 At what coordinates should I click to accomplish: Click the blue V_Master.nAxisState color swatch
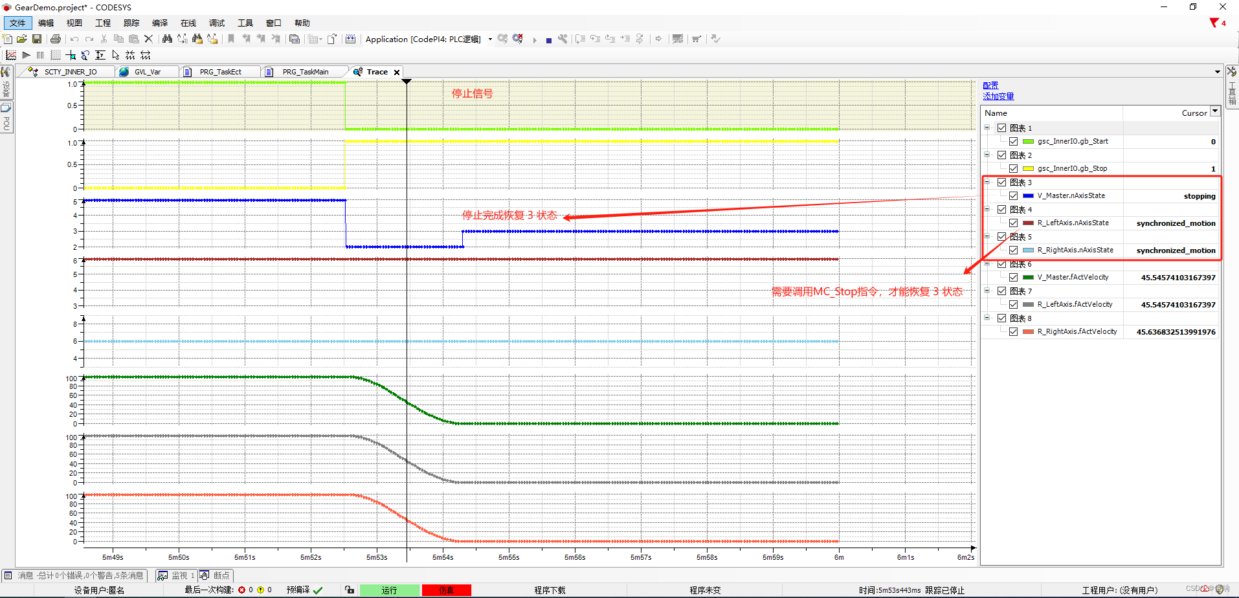point(1028,195)
